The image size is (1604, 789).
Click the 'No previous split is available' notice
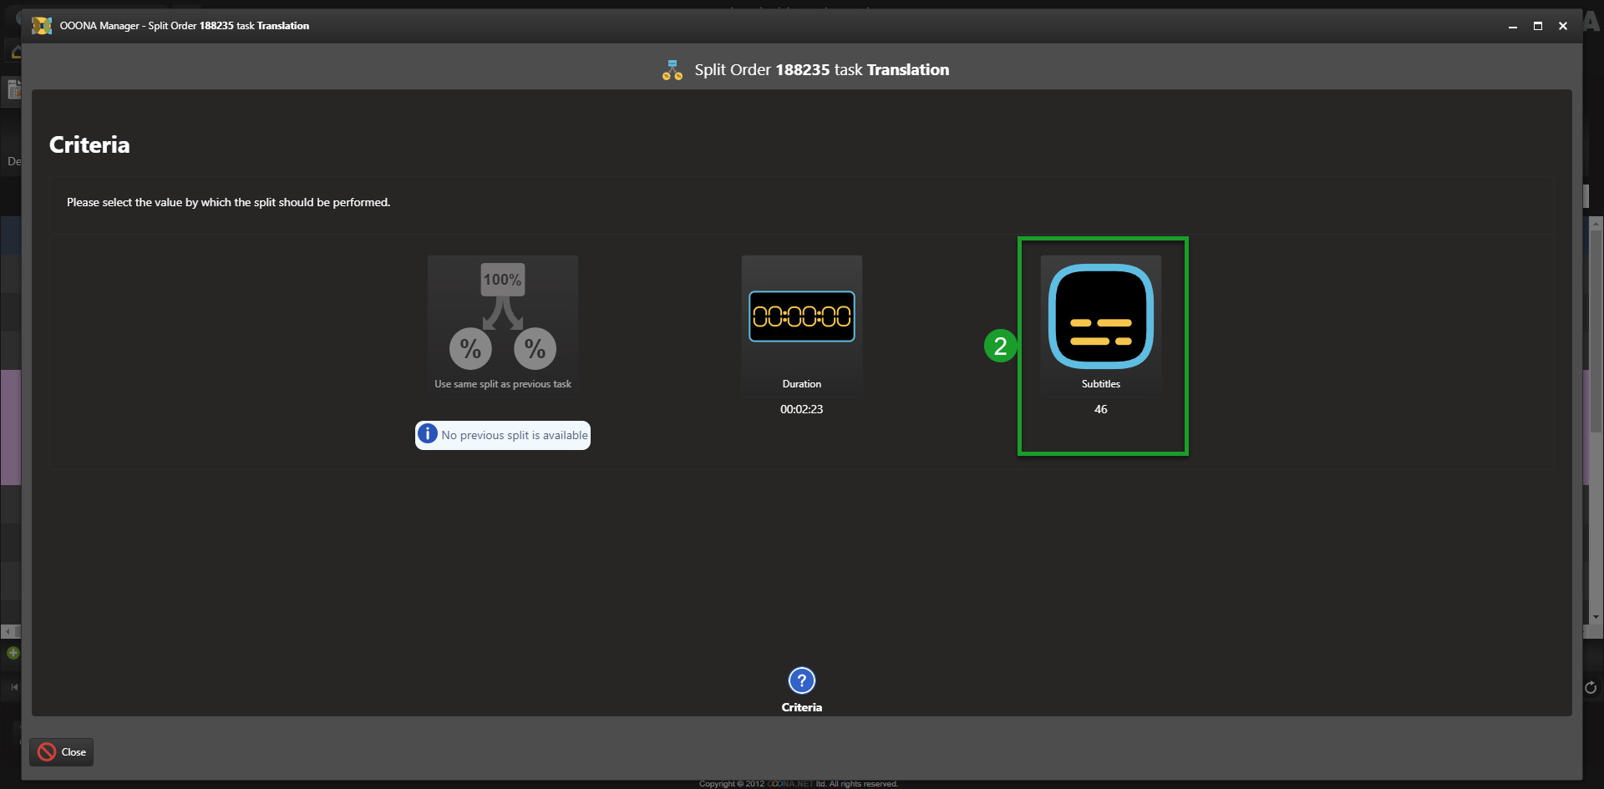click(513, 435)
